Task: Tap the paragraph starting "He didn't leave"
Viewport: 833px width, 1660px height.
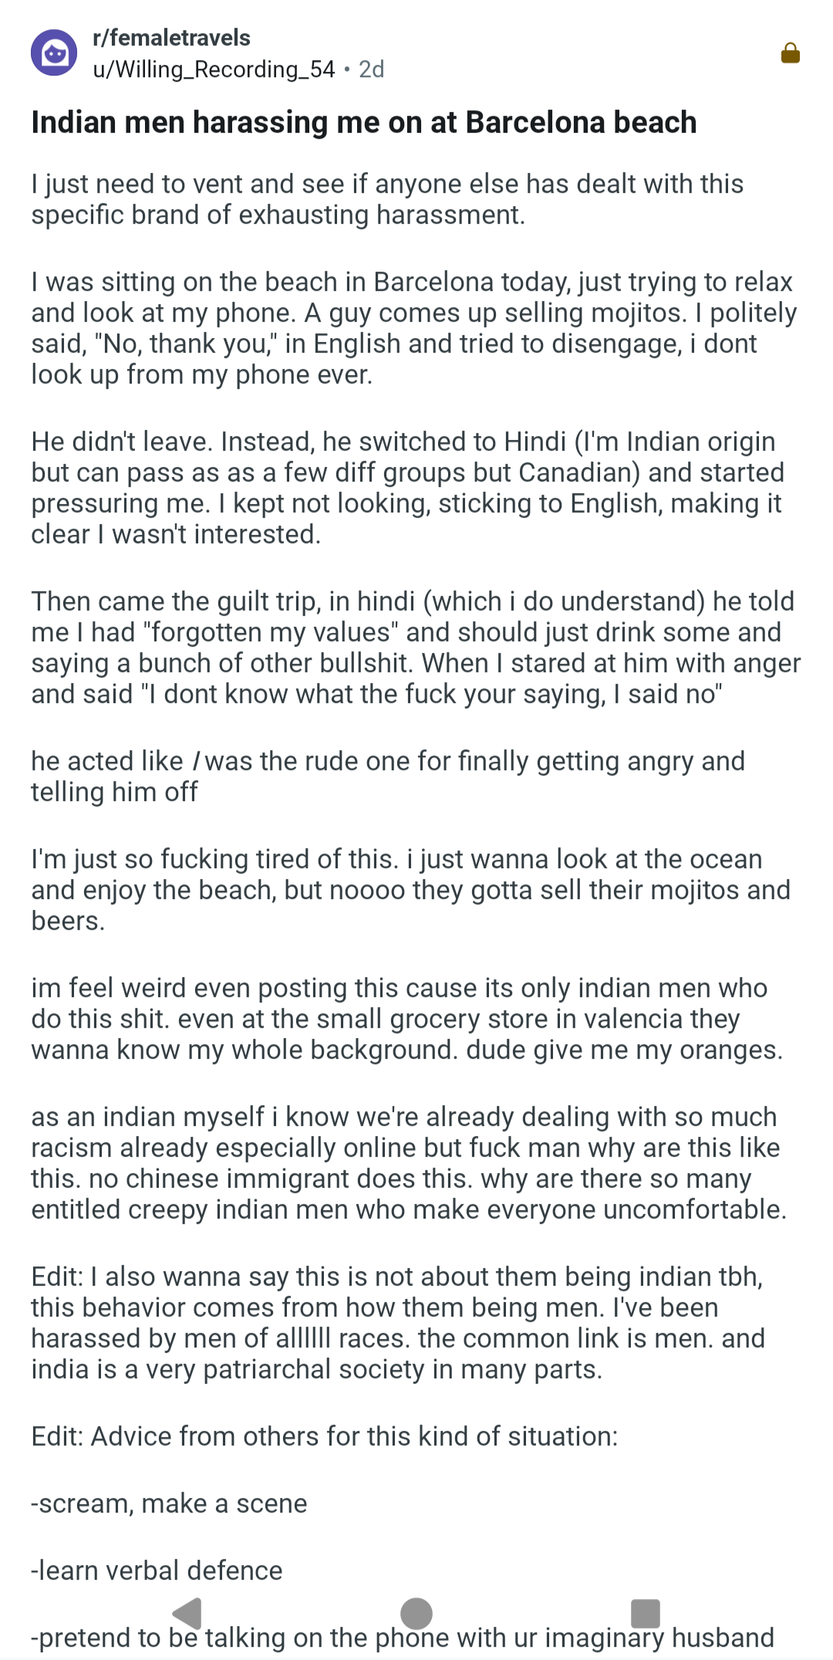Action: pyautogui.click(x=407, y=488)
